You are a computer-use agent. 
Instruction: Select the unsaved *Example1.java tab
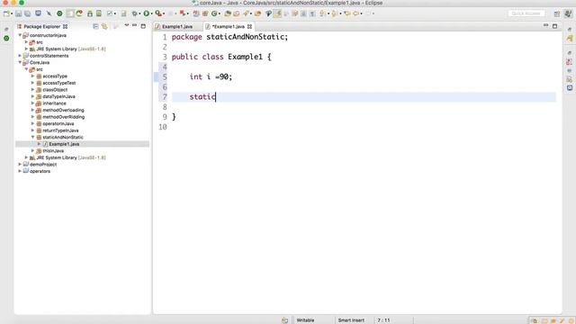pos(228,26)
